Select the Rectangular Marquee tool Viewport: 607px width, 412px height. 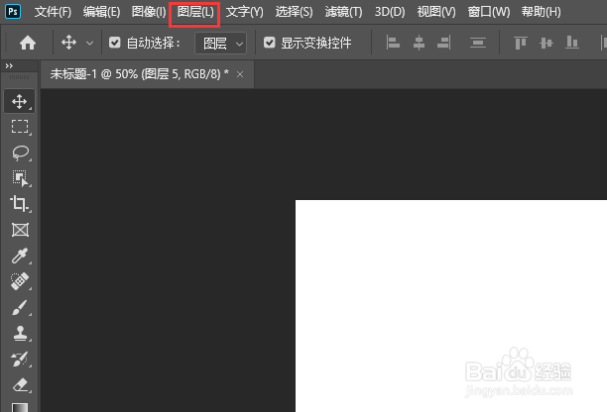point(20,127)
